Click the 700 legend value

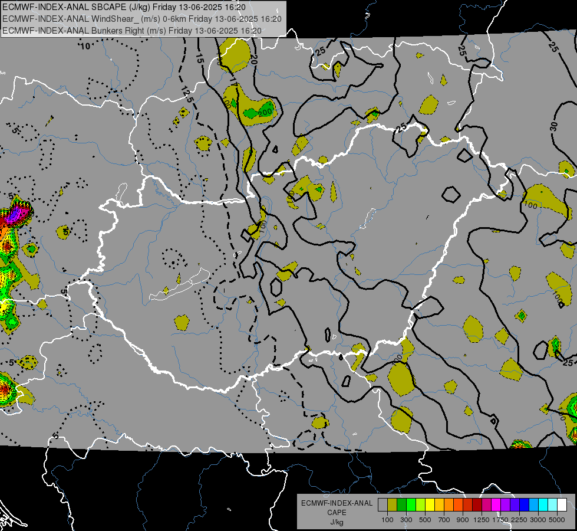click(444, 520)
